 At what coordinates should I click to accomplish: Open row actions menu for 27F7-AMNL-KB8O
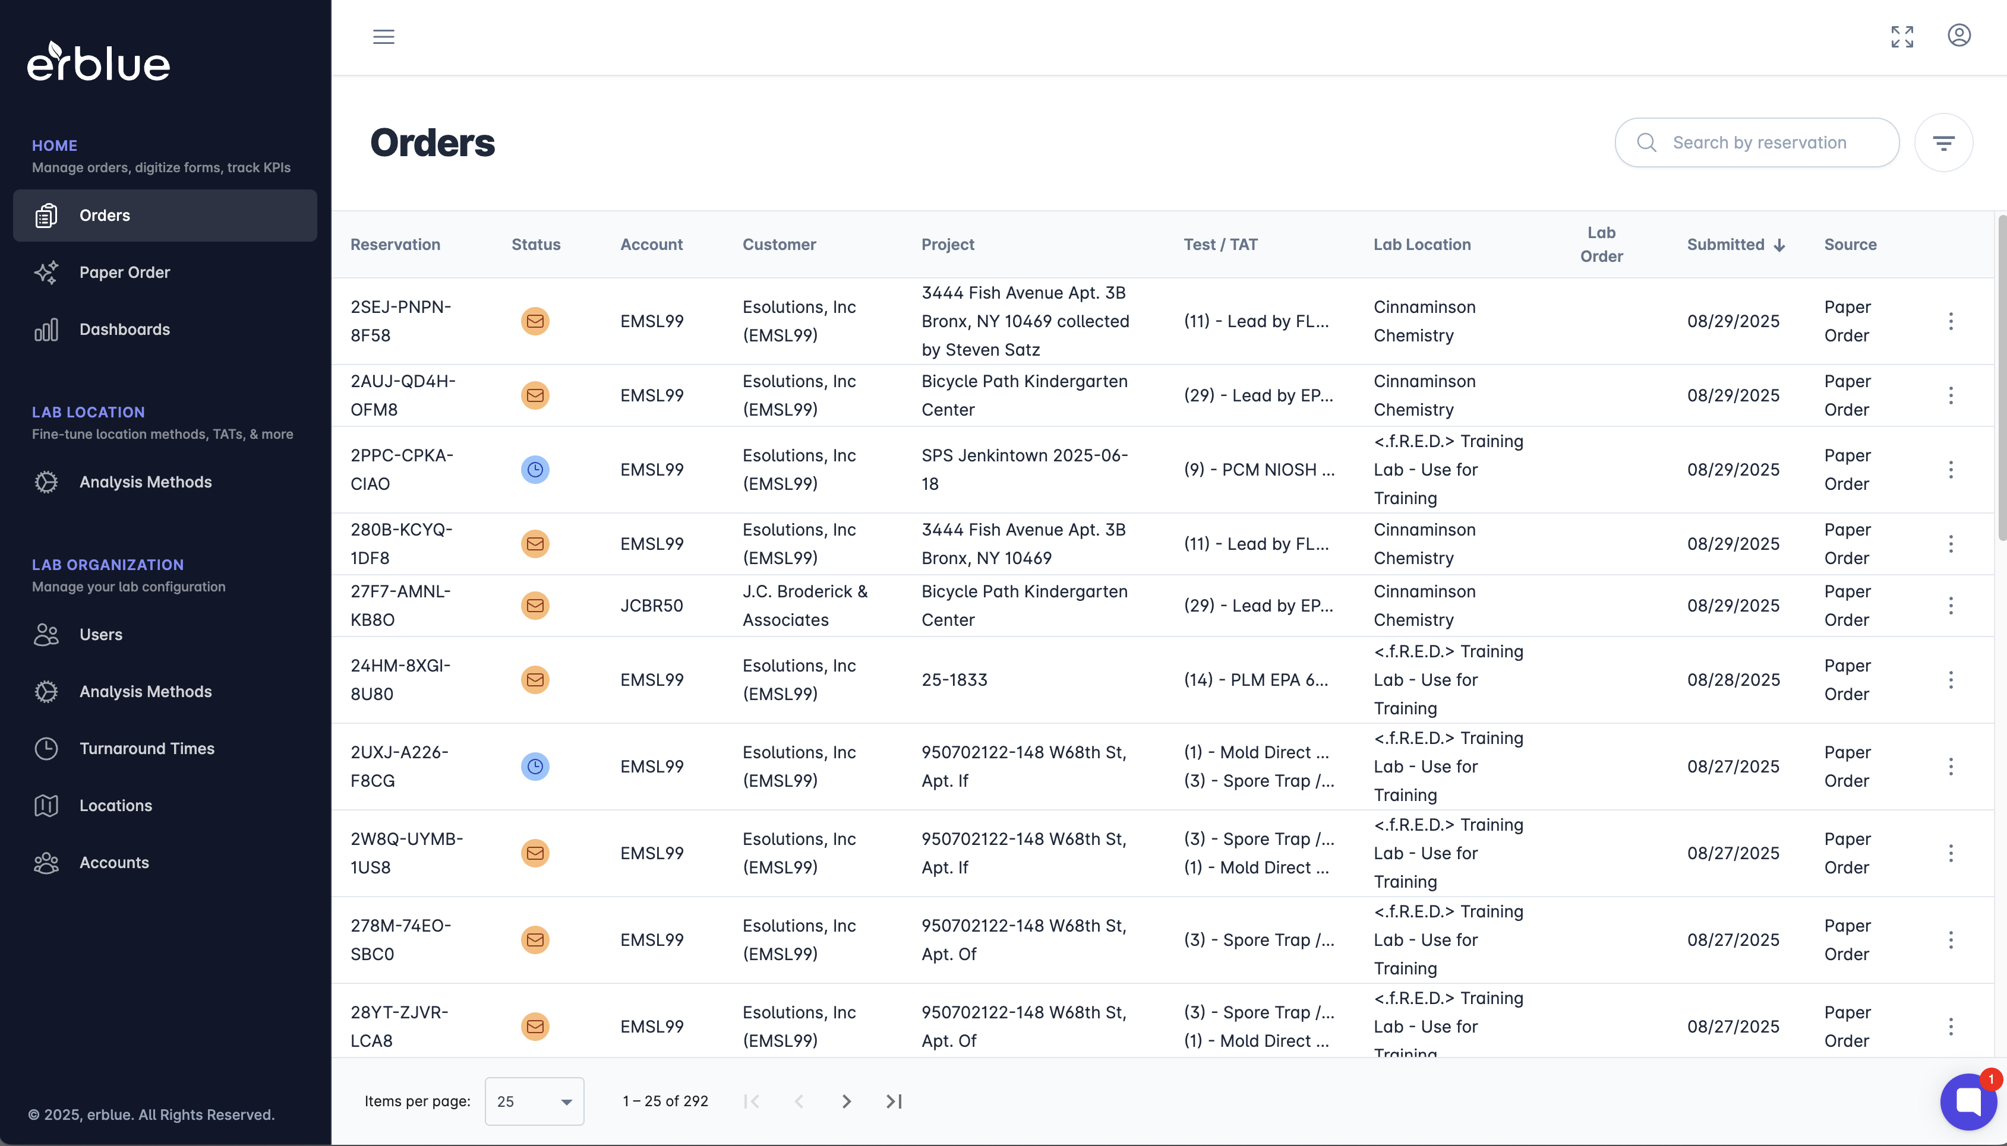[x=1951, y=605]
